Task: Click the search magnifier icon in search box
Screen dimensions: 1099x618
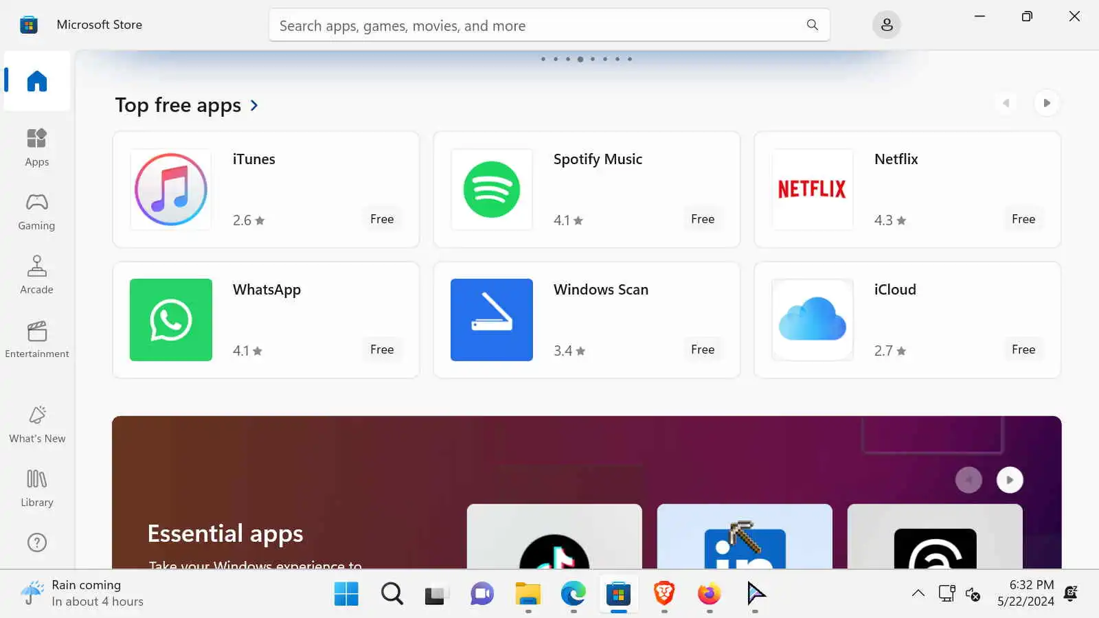Action: tap(813, 25)
